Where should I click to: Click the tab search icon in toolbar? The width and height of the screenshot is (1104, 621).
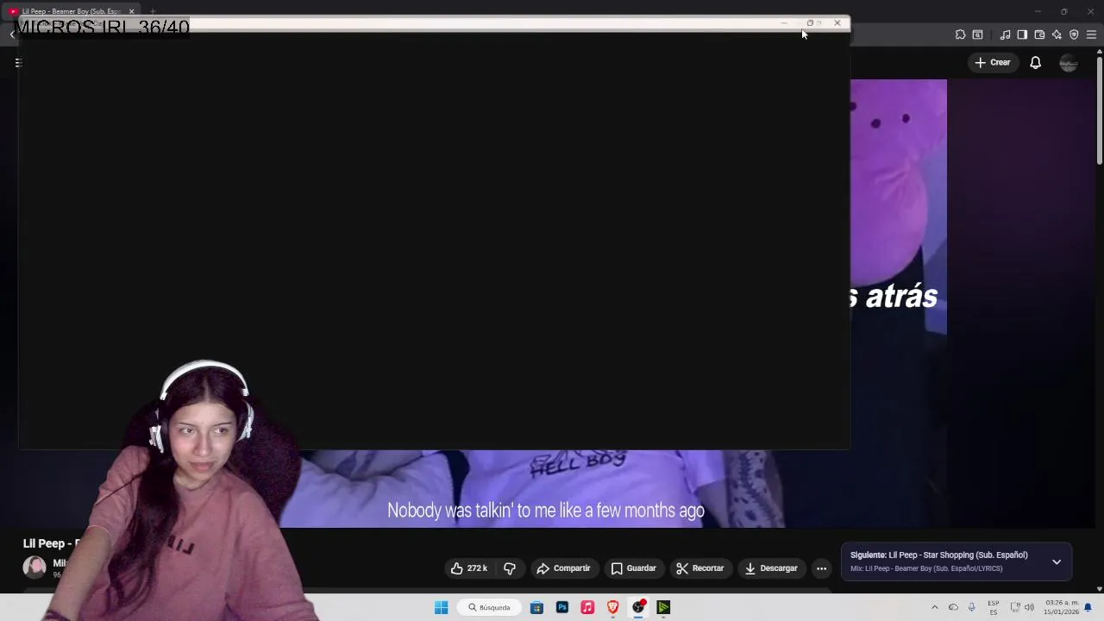(977, 34)
